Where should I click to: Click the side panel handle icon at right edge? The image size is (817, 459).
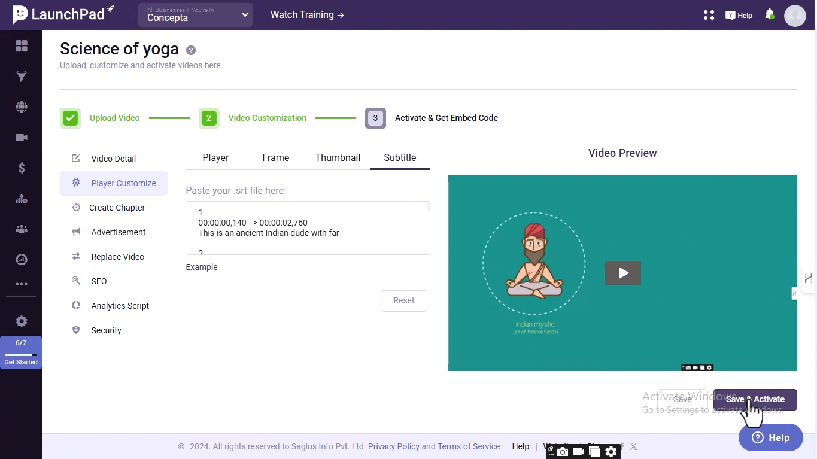[809, 278]
